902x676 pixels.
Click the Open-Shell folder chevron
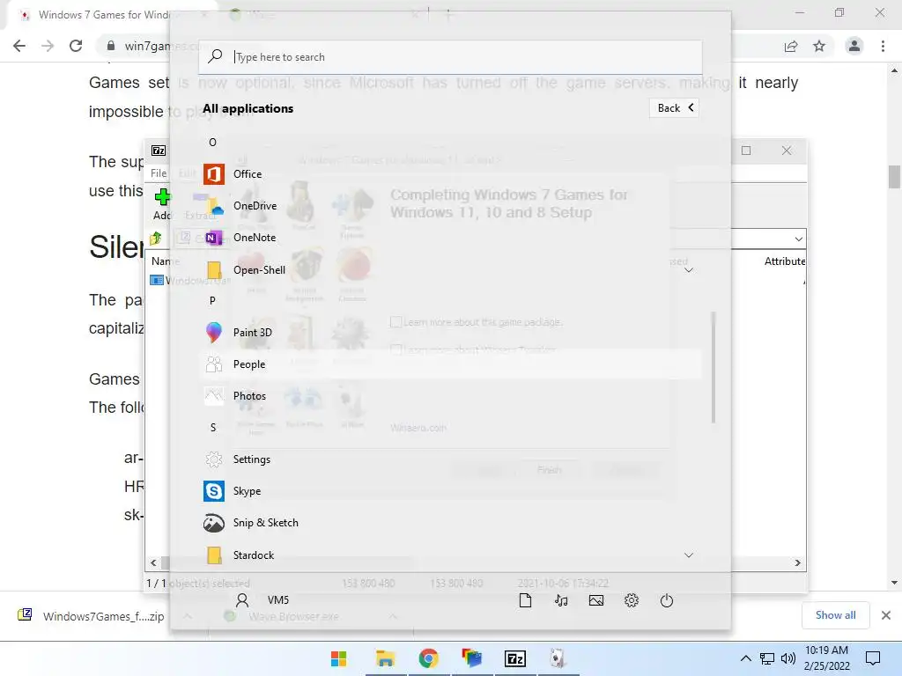(689, 270)
